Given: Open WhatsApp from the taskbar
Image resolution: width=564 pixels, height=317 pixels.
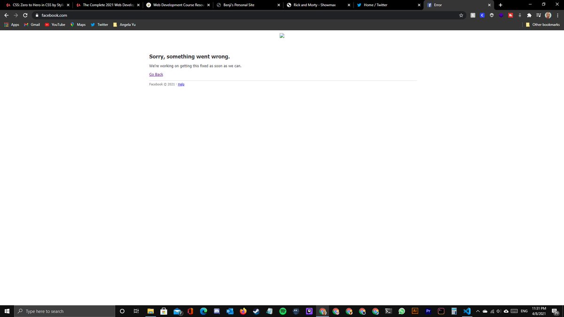Looking at the screenshot, I should [401, 311].
